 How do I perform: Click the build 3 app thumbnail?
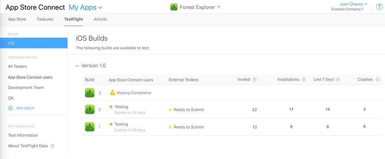90,93
